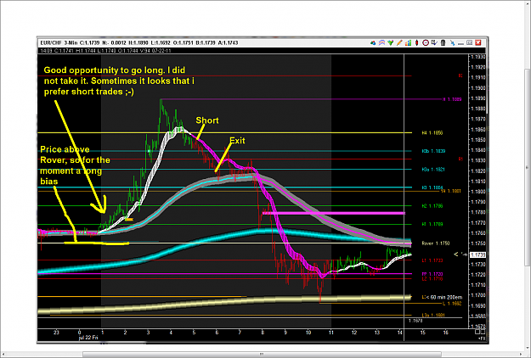Click the +Fit button in chart corner

[483, 338]
